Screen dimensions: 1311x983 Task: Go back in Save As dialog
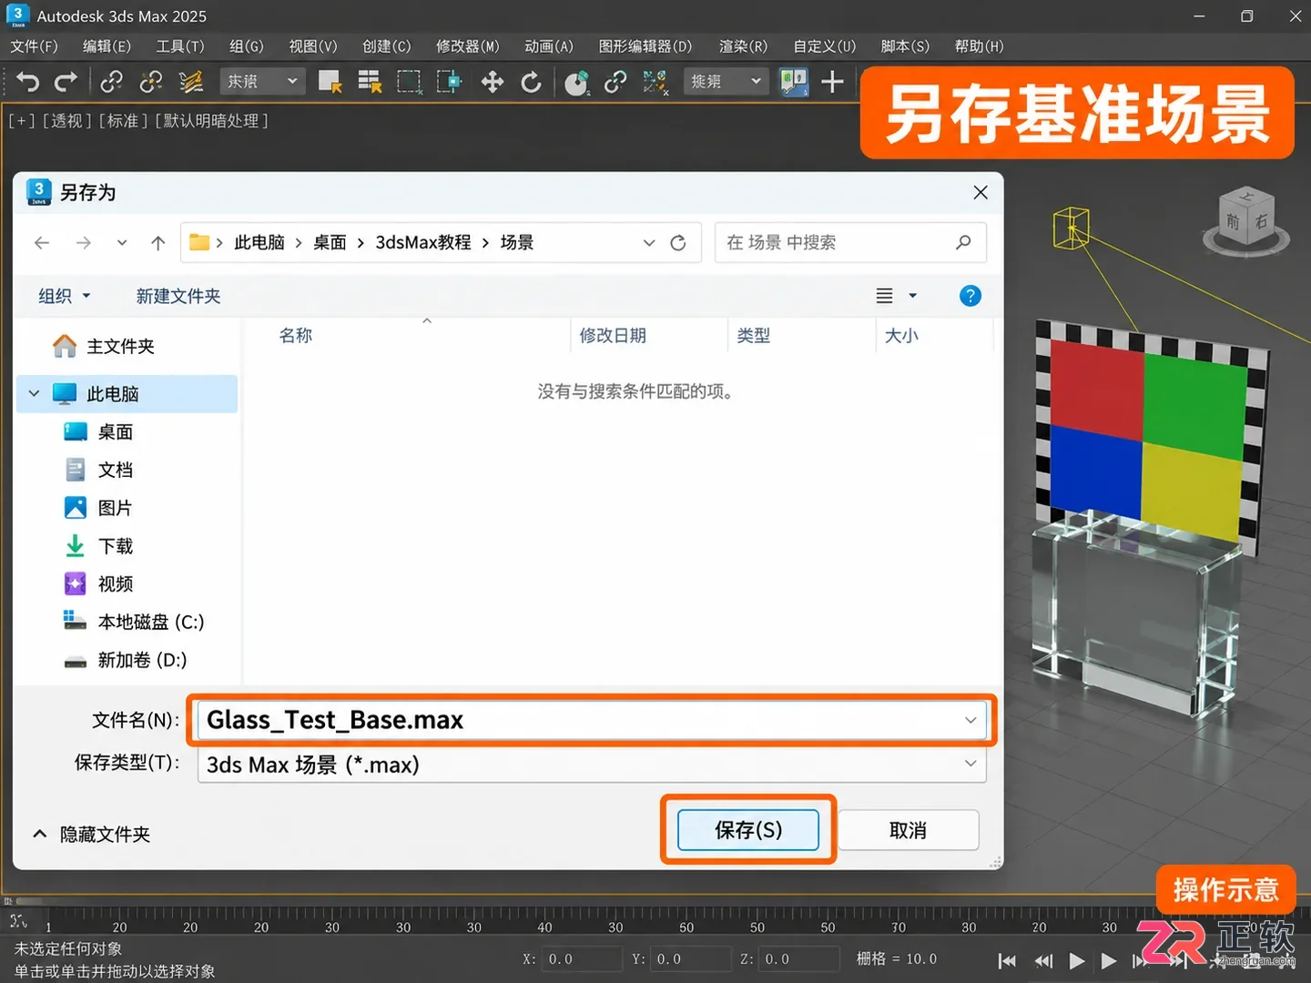pos(42,243)
